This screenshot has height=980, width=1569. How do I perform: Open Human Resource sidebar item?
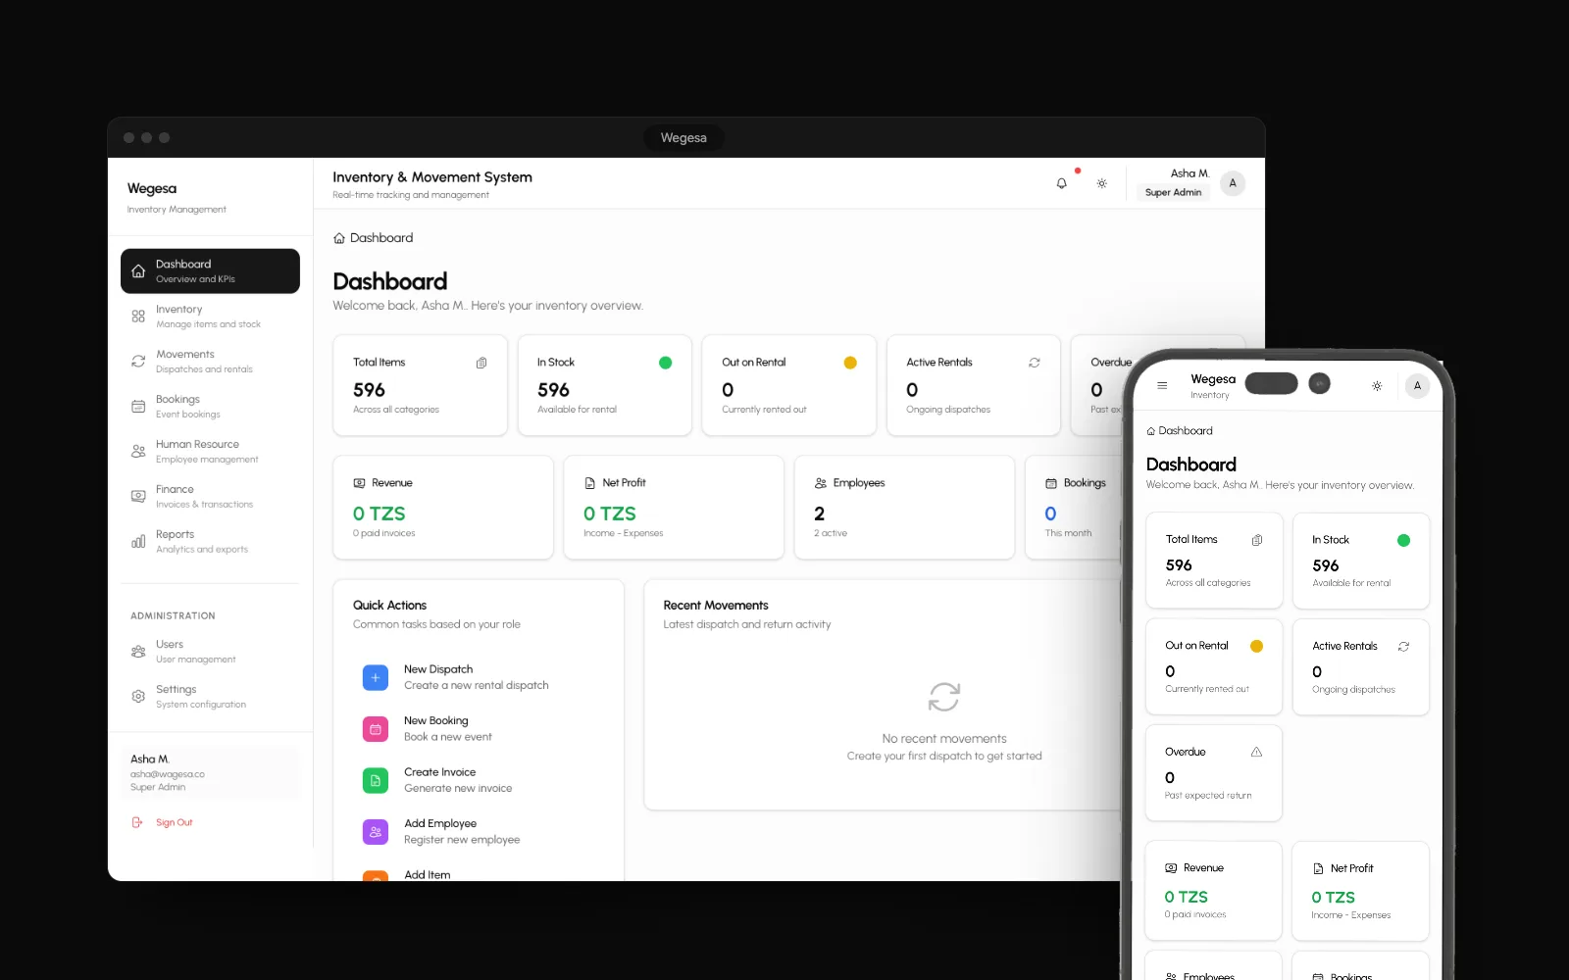(210, 452)
